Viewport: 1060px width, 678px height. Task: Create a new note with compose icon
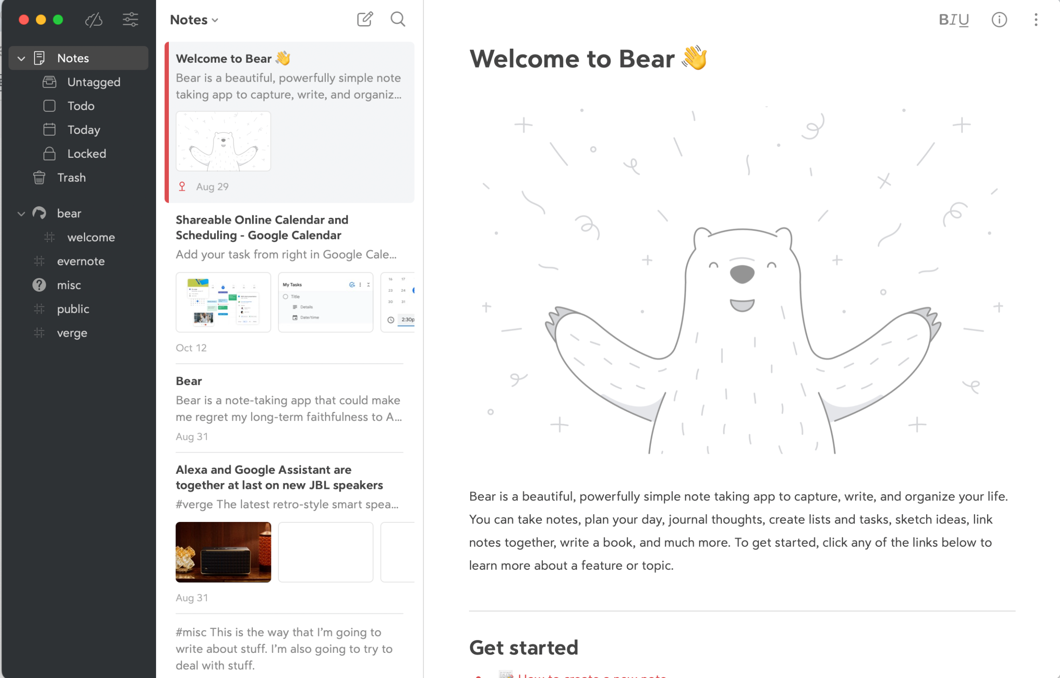click(365, 19)
